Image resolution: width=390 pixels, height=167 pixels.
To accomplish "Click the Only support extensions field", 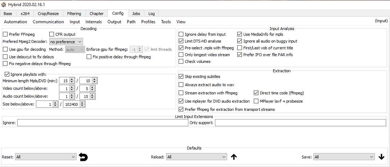I will point(300,123).
